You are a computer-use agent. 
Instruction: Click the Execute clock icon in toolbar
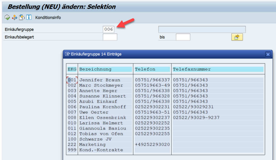(7, 17)
